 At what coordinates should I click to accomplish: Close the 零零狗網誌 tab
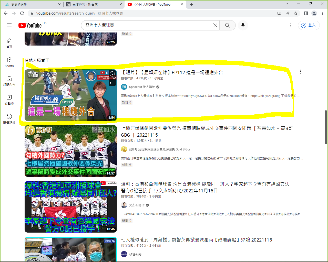click(59, 4)
